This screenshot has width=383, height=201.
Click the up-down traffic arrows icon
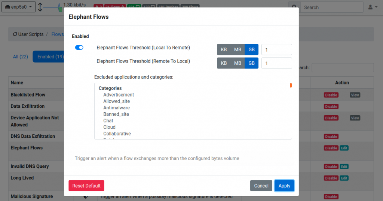tap(40, 7)
